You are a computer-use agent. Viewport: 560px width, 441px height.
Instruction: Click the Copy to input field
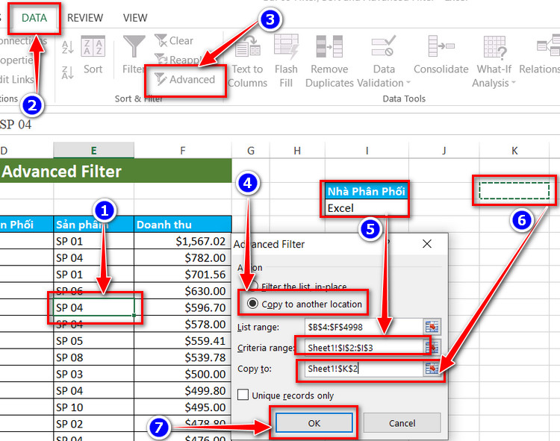pos(364,369)
